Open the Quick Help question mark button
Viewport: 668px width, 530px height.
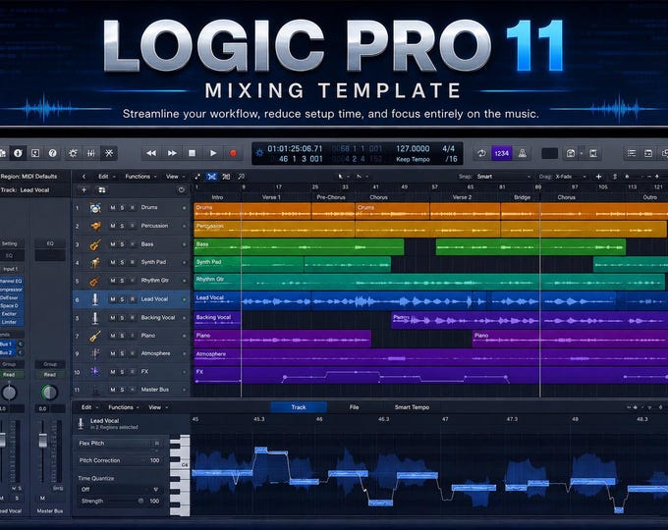[x=52, y=153]
